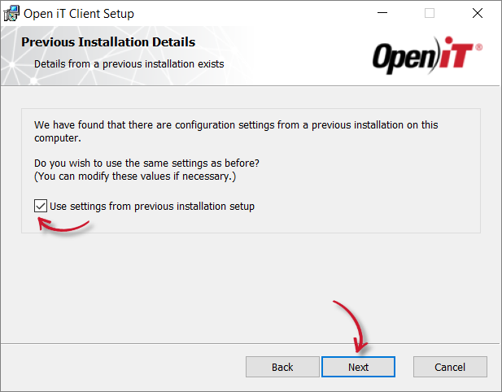
Task: Cancel the Open iT Client installation
Action: pos(450,367)
